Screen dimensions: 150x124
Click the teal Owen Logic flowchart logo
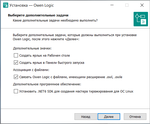click(x=141, y=19)
